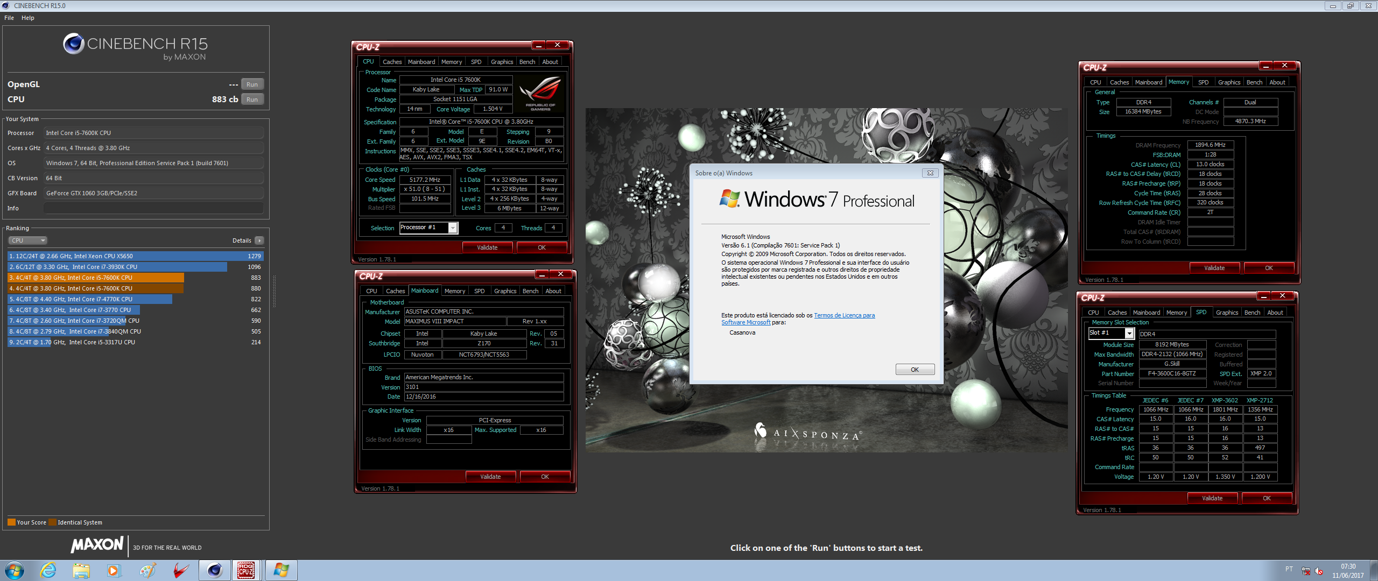Open Paint palette icon on the taskbar
The image size is (1378, 581).
tap(147, 570)
